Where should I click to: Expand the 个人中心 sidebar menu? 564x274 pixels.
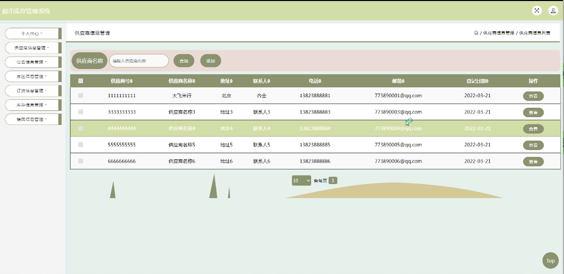(x=33, y=33)
